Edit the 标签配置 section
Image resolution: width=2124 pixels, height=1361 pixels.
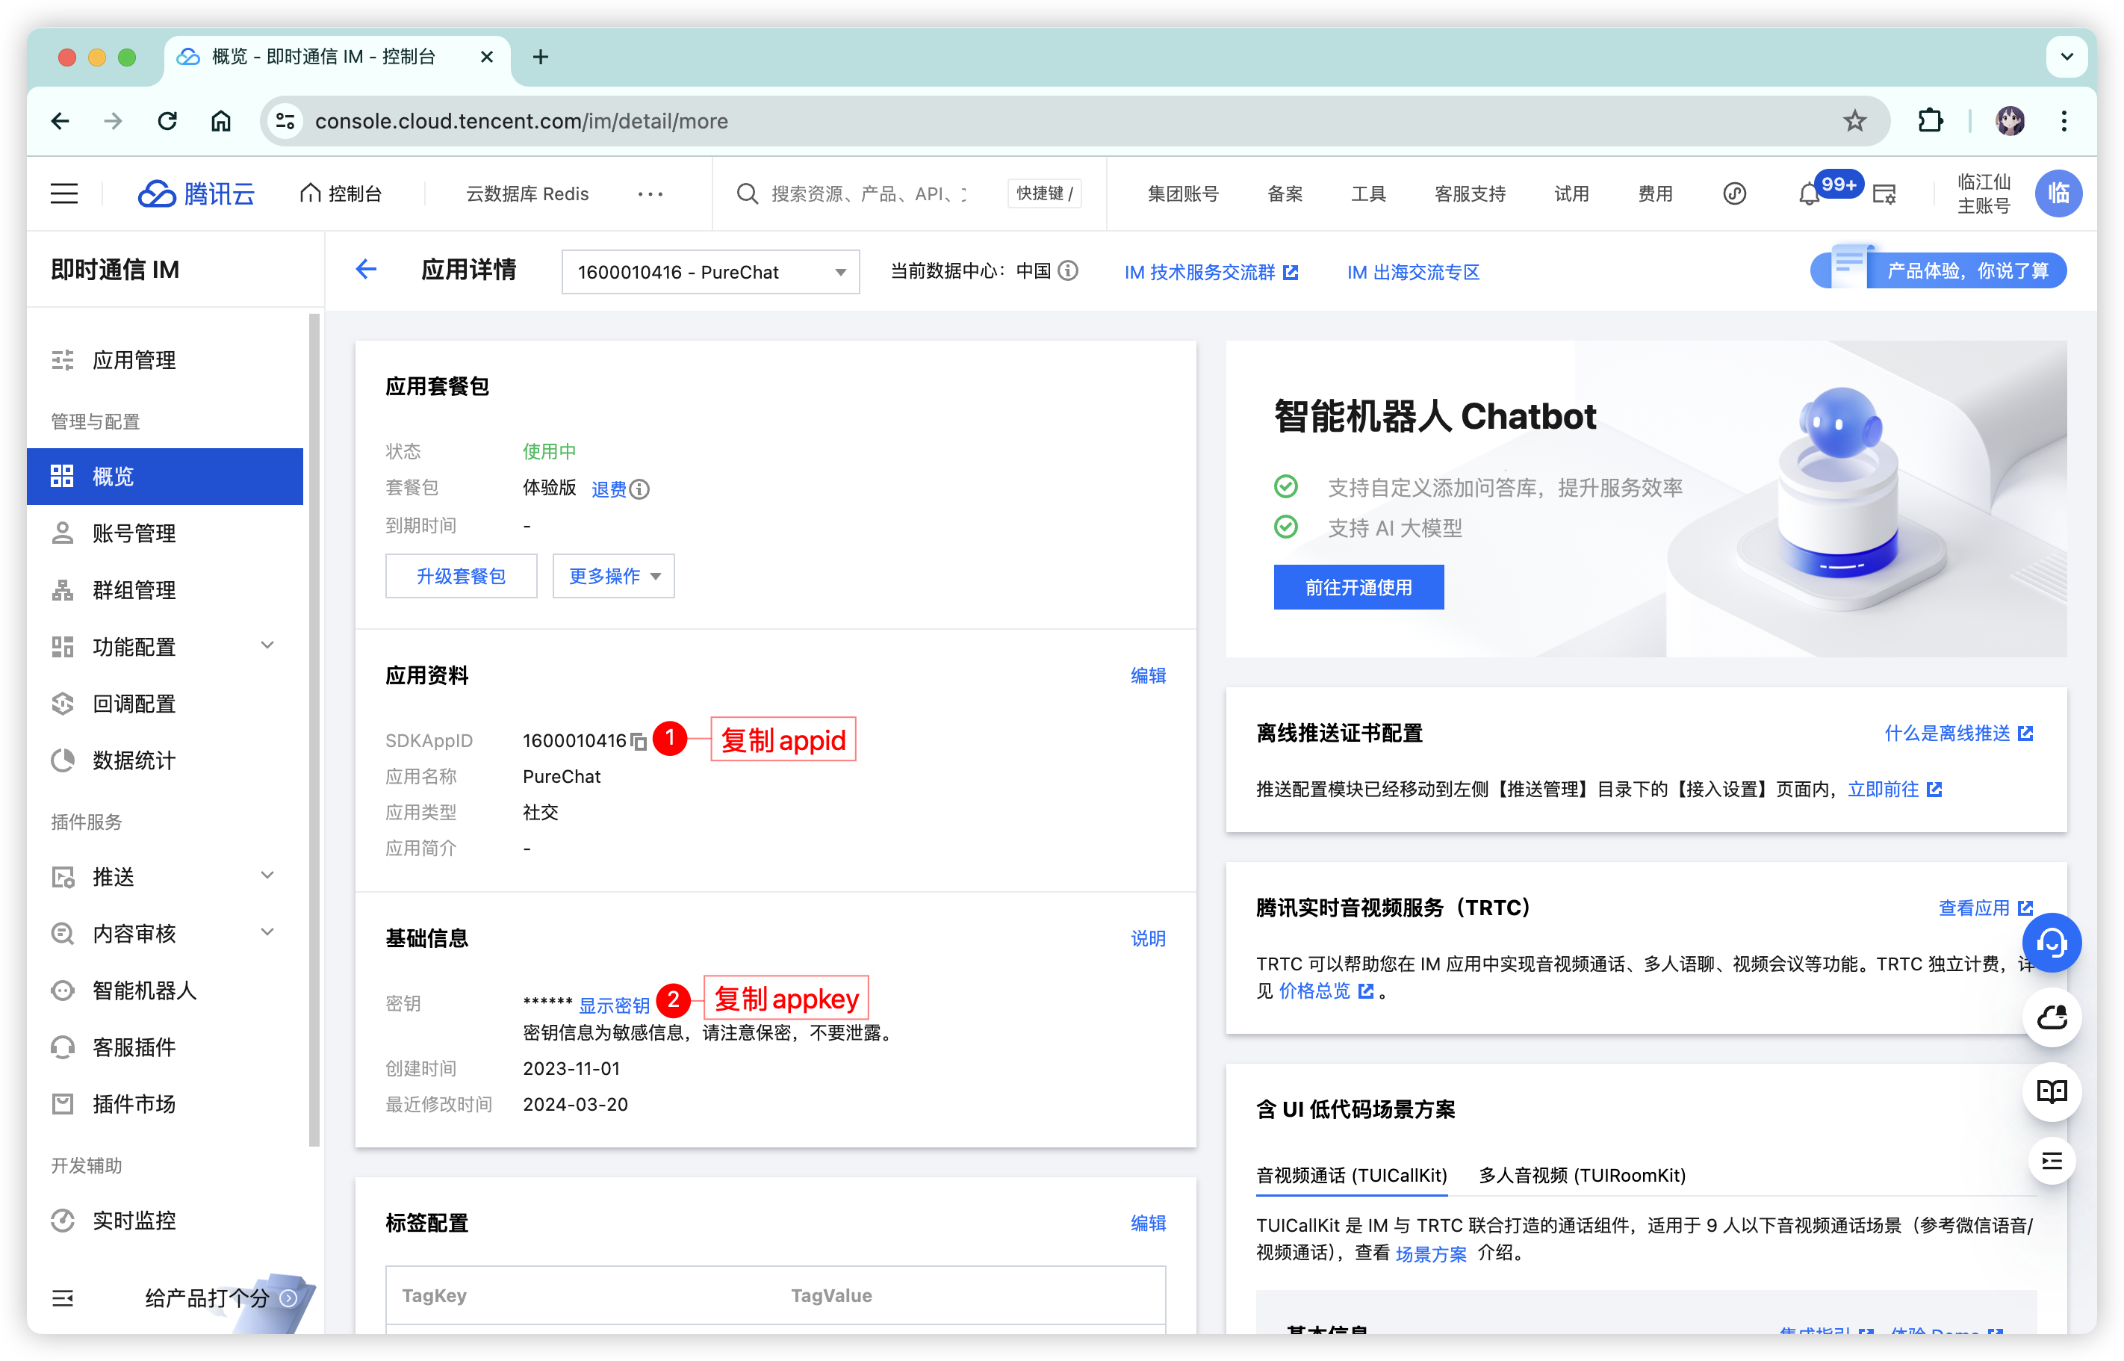click(1148, 1222)
